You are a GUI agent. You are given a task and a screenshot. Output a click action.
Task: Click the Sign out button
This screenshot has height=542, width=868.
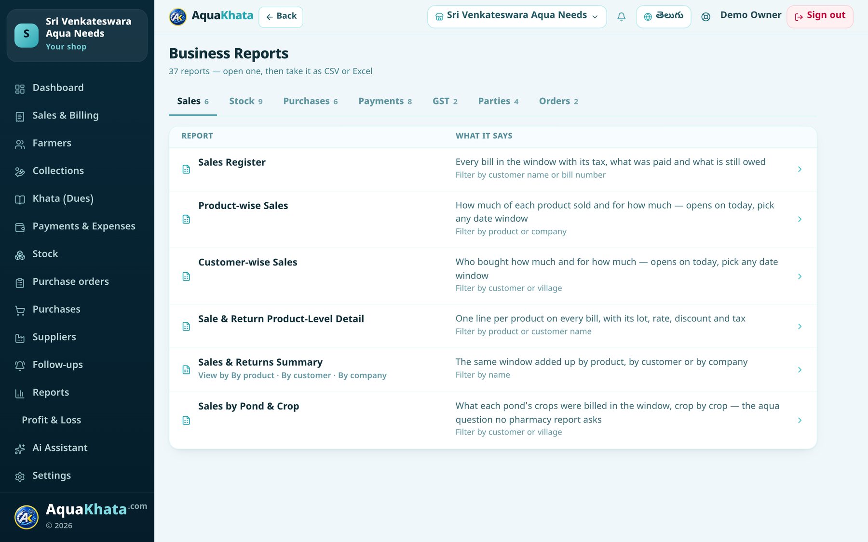[820, 17]
